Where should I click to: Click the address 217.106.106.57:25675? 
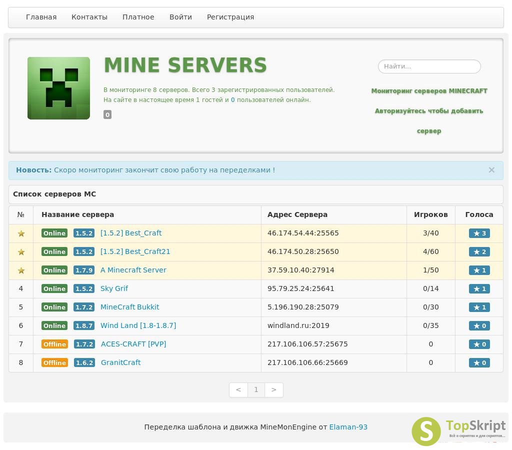click(x=307, y=344)
